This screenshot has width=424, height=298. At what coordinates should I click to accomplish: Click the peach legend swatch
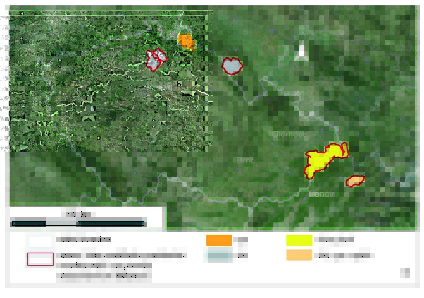(299, 255)
